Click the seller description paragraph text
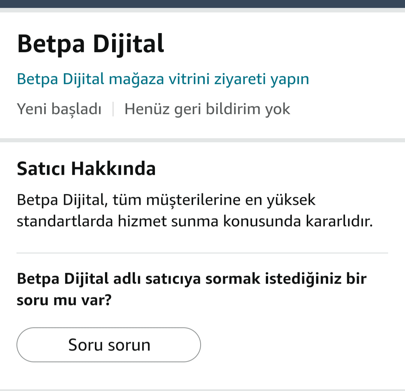This screenshot has width=405, height=391. point(195,211)
